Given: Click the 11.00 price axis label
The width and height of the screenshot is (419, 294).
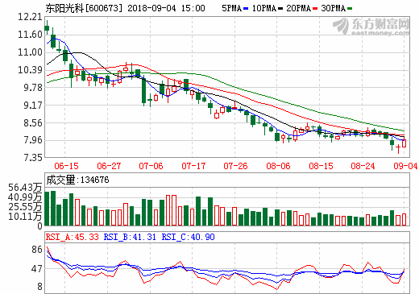Looking at the screenshot, I should [30, 52].
